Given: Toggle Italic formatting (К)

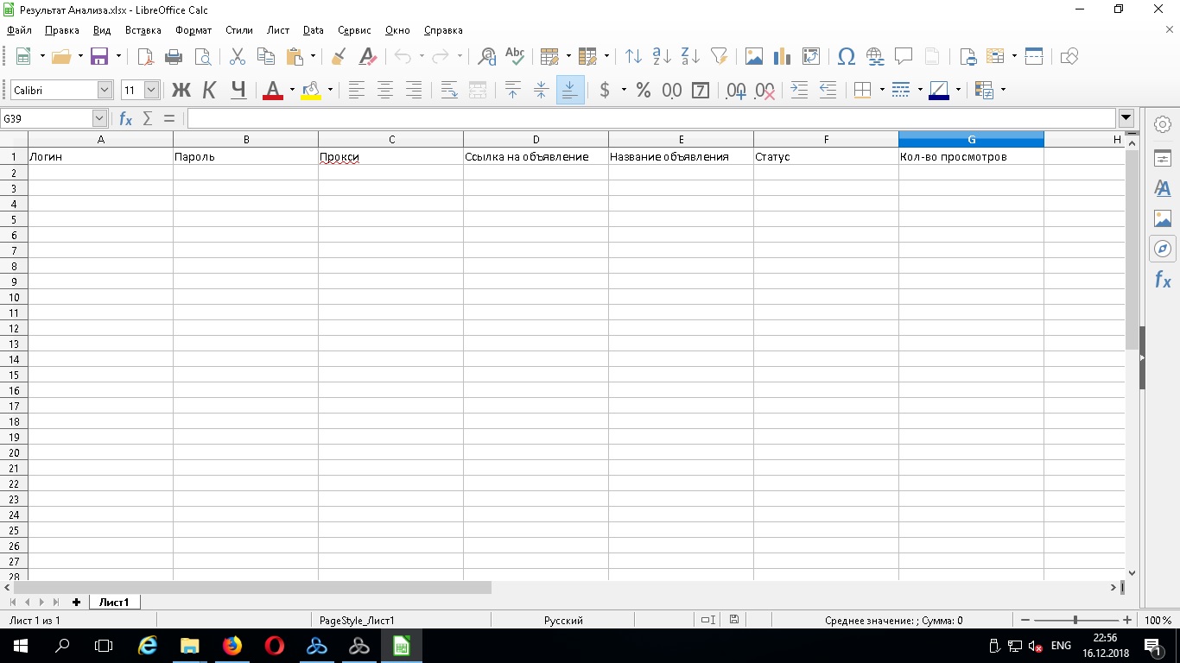Looking at the screenshot, I should coord(209,91).
